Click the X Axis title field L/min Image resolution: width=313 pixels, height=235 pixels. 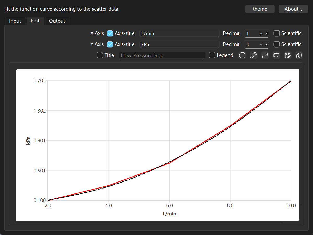point(179,33)
